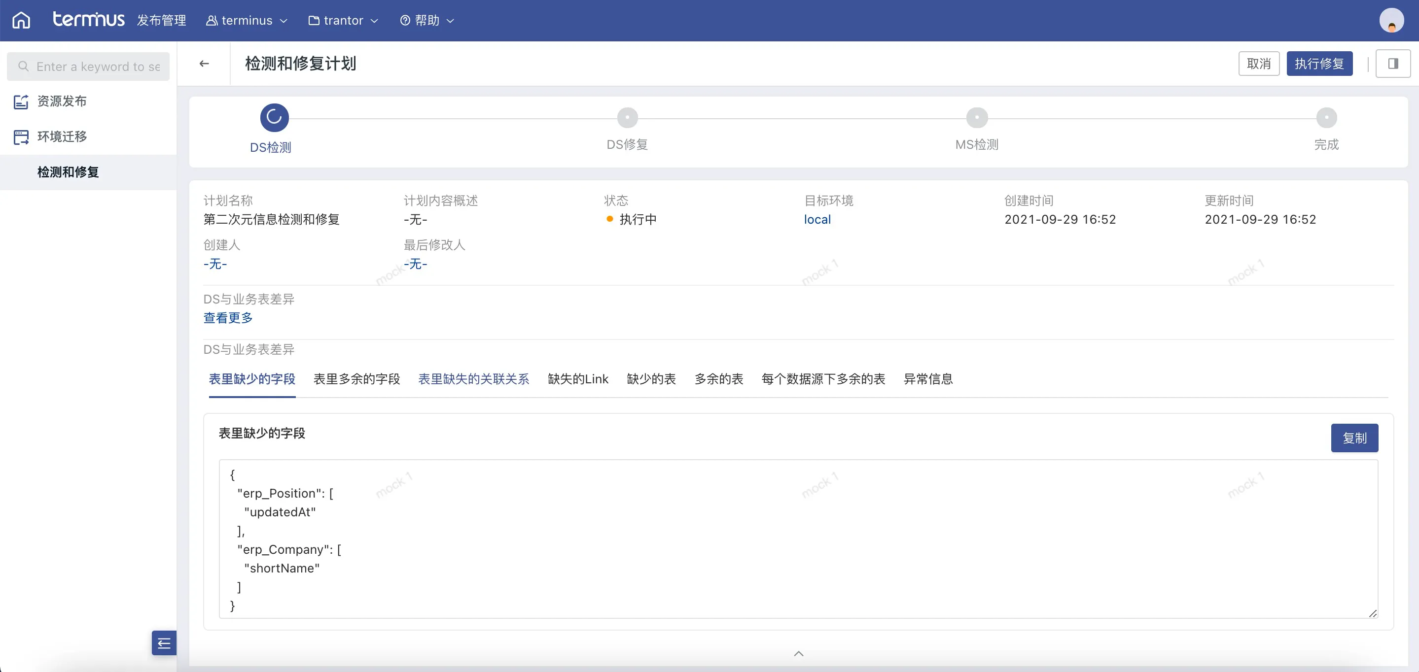Screen dimensions: 1419x672
Task: Click the terminus logo
Action: [88, 19]
